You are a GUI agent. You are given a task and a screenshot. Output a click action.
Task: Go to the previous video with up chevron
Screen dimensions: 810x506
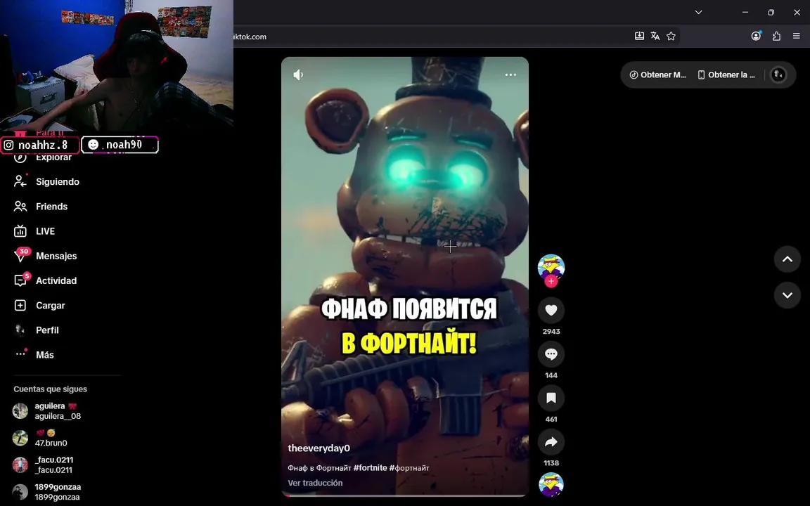click(x=787, y=259)
